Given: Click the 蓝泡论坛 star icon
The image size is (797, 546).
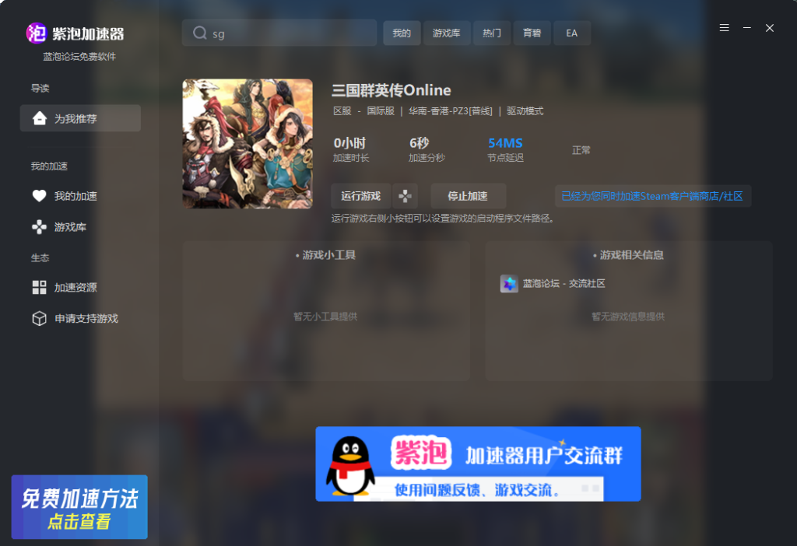Looking at the screenshot, I should (509, 283).
